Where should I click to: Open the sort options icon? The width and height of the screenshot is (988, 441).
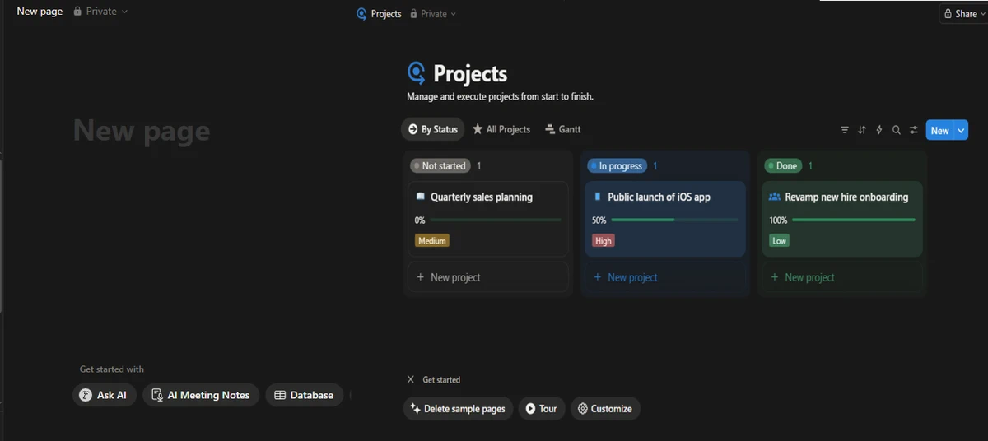pyautogui.click(x=862, y=130)
